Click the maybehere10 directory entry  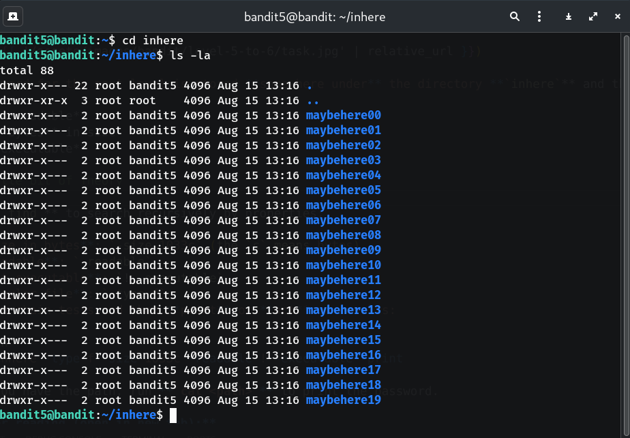(343, 265)
